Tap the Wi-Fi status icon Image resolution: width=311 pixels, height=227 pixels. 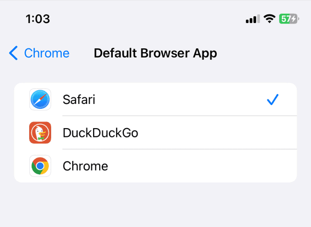[269, 19]
